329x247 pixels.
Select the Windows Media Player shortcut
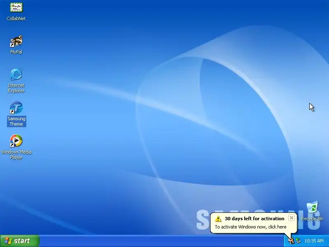[16, 141]
